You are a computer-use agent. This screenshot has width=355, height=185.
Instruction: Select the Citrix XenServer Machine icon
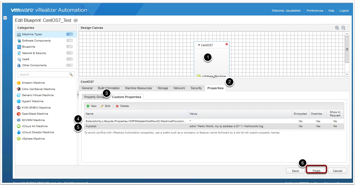coord(19,89)
